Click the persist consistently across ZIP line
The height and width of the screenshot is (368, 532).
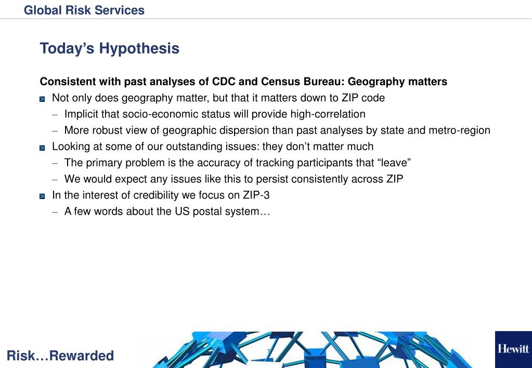[x=233, y=179]
